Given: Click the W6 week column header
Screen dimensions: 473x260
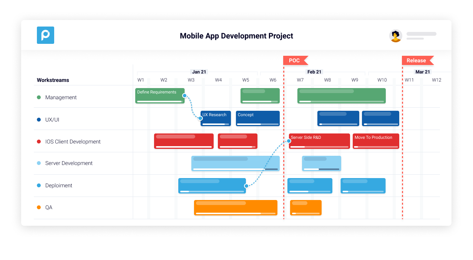Looking at the screenshot, I should click(x=273, y=80).
